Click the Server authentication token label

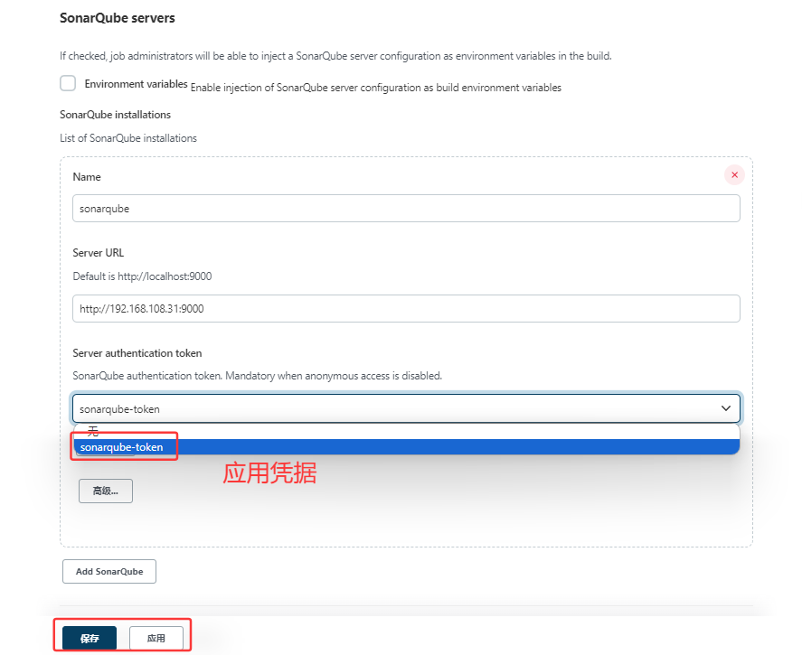[x=137, y=353]
